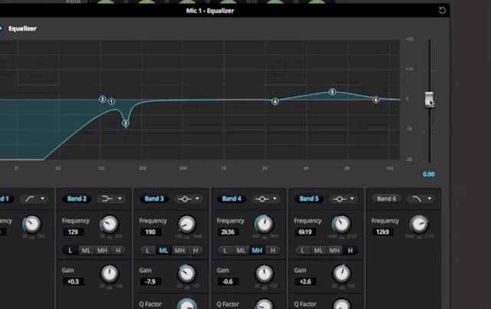Click Band 5 bell filter shape icon
The image size is (491, 309).
click(x=339, y=199)
